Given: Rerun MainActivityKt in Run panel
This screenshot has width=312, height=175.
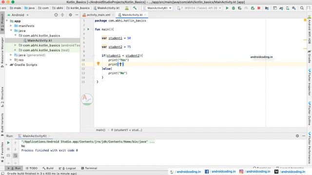Looking at the screenshot, I should point(8,142).
